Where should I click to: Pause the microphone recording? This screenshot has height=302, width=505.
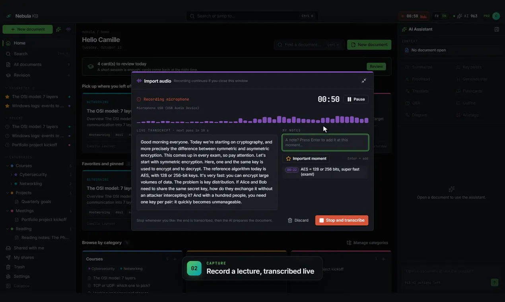(x=356, y=99)
